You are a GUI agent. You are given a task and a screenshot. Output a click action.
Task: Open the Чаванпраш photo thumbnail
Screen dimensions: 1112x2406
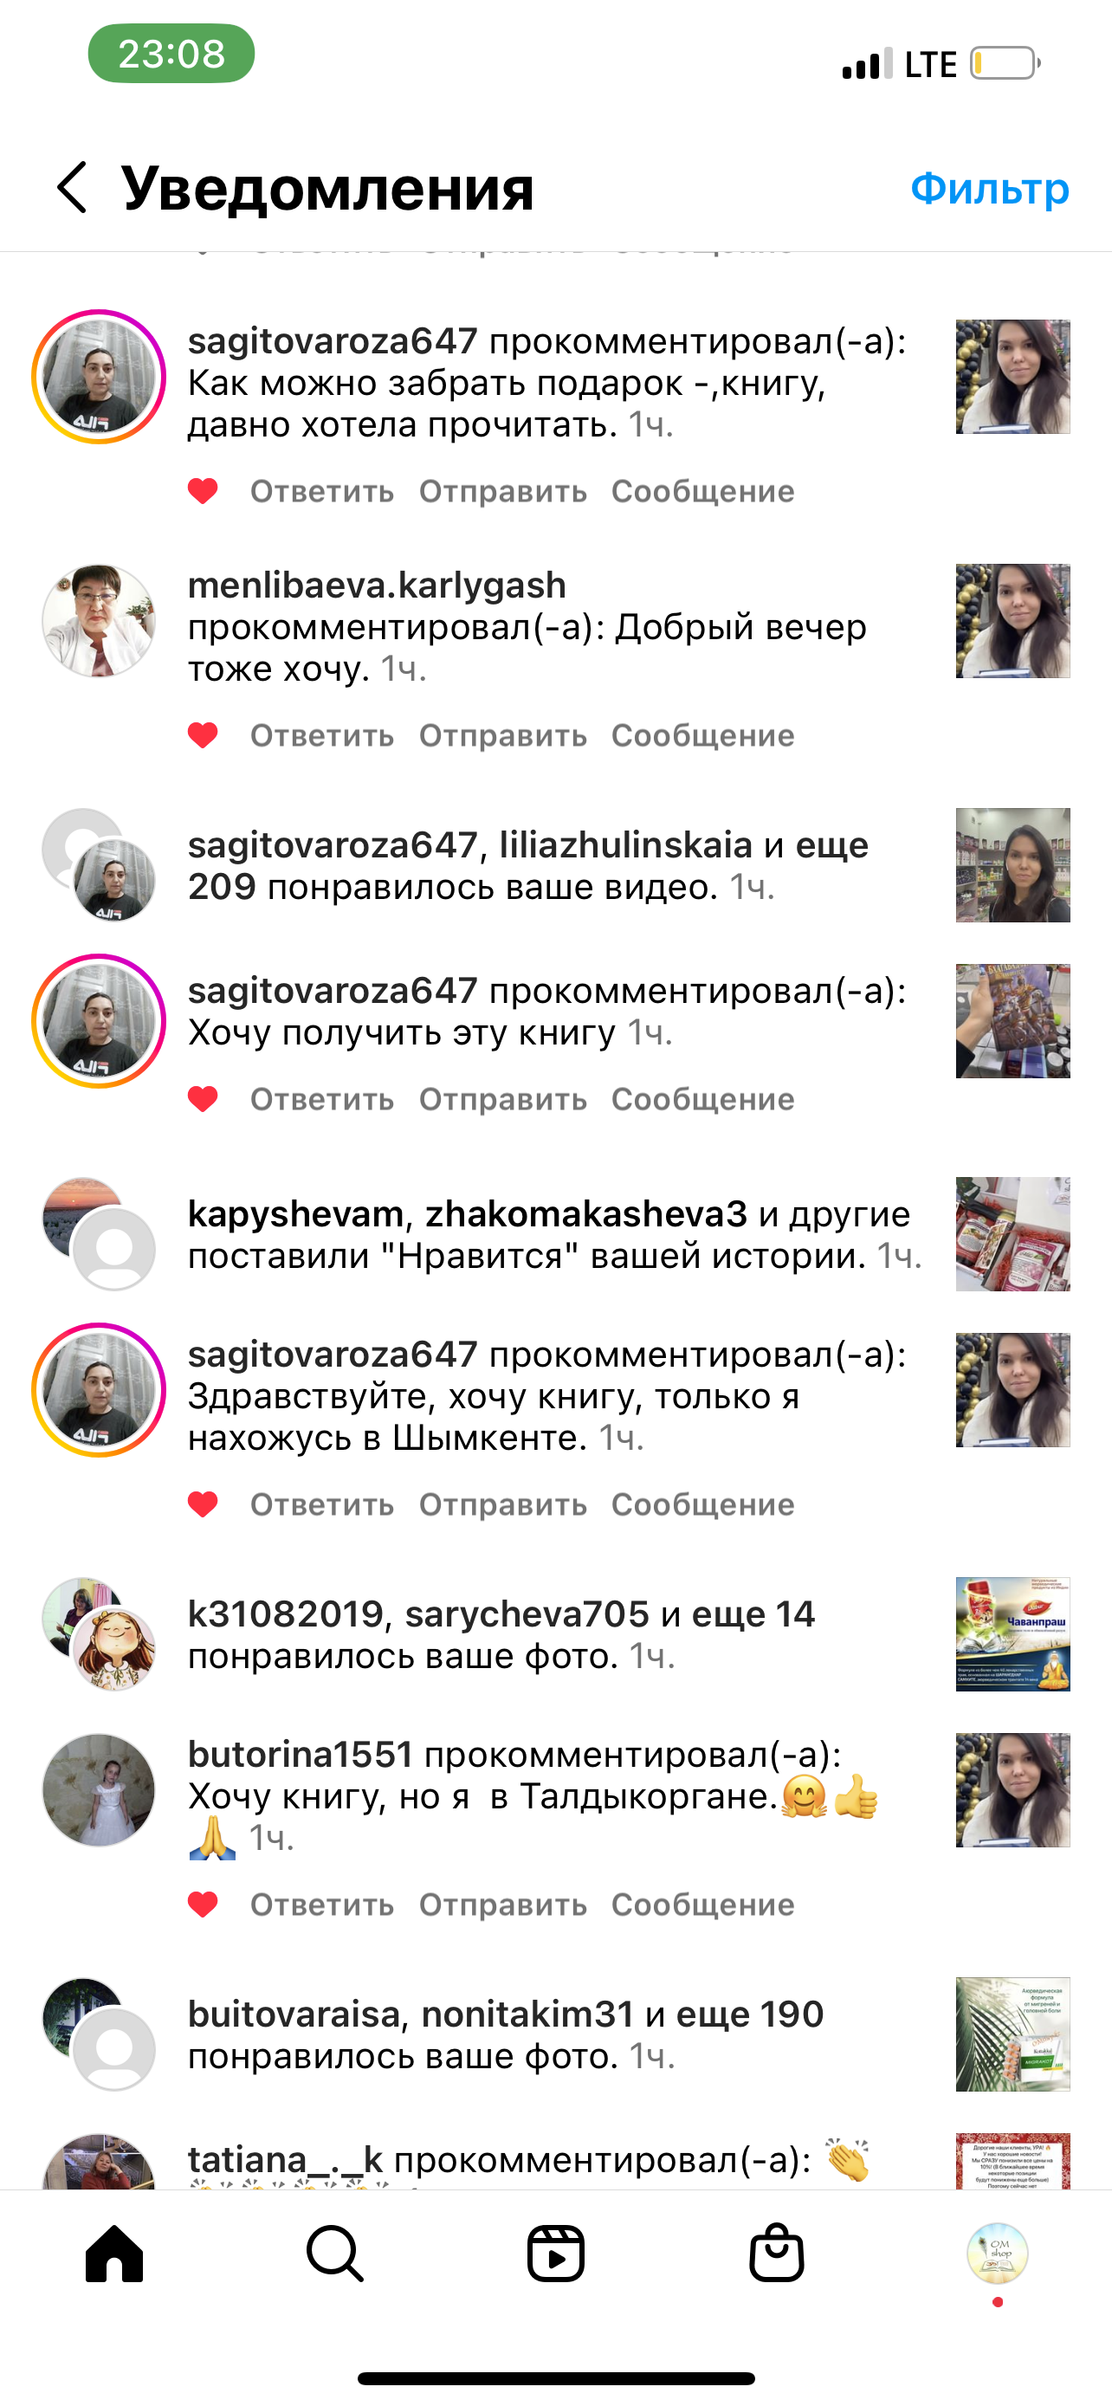click(x=1013, y=1634)
